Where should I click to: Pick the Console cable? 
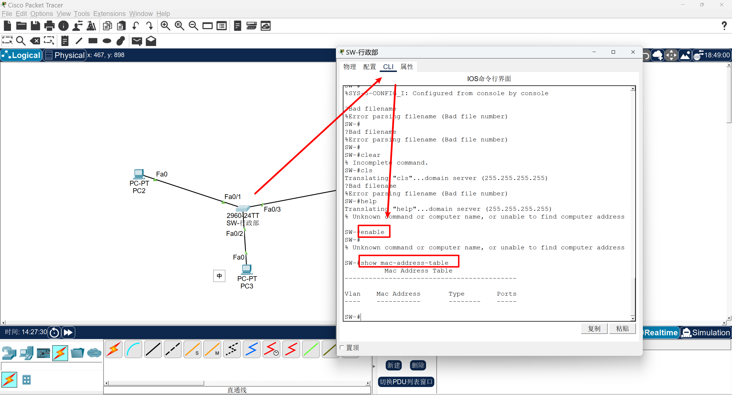click(x=133, y=349)
